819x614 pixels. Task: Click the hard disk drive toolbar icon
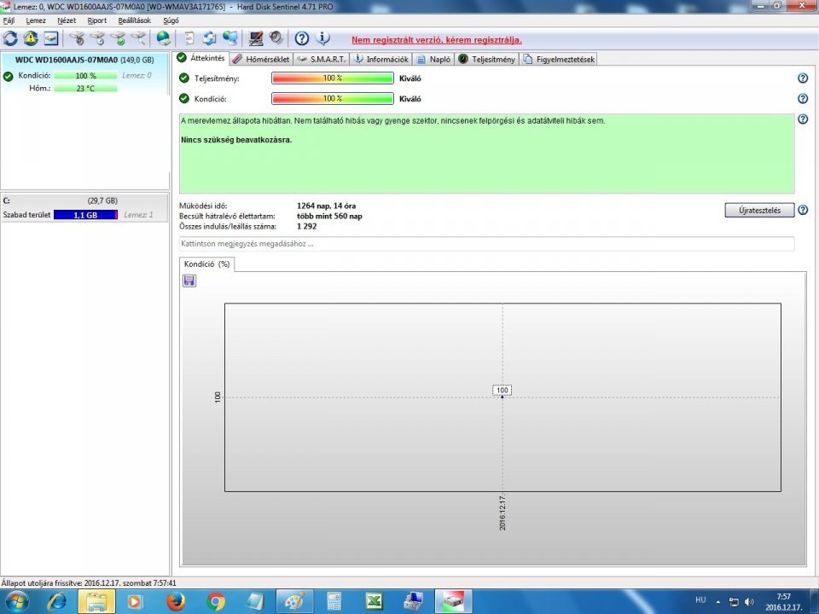(x=50, y=38)
